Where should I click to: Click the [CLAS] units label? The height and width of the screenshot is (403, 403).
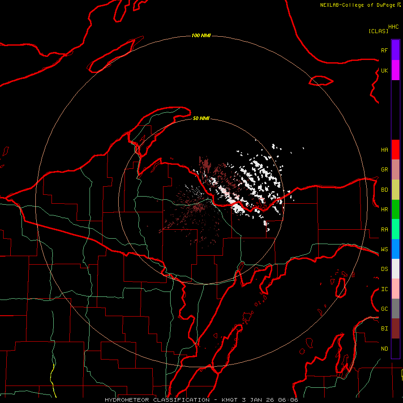tap(378, 31)
